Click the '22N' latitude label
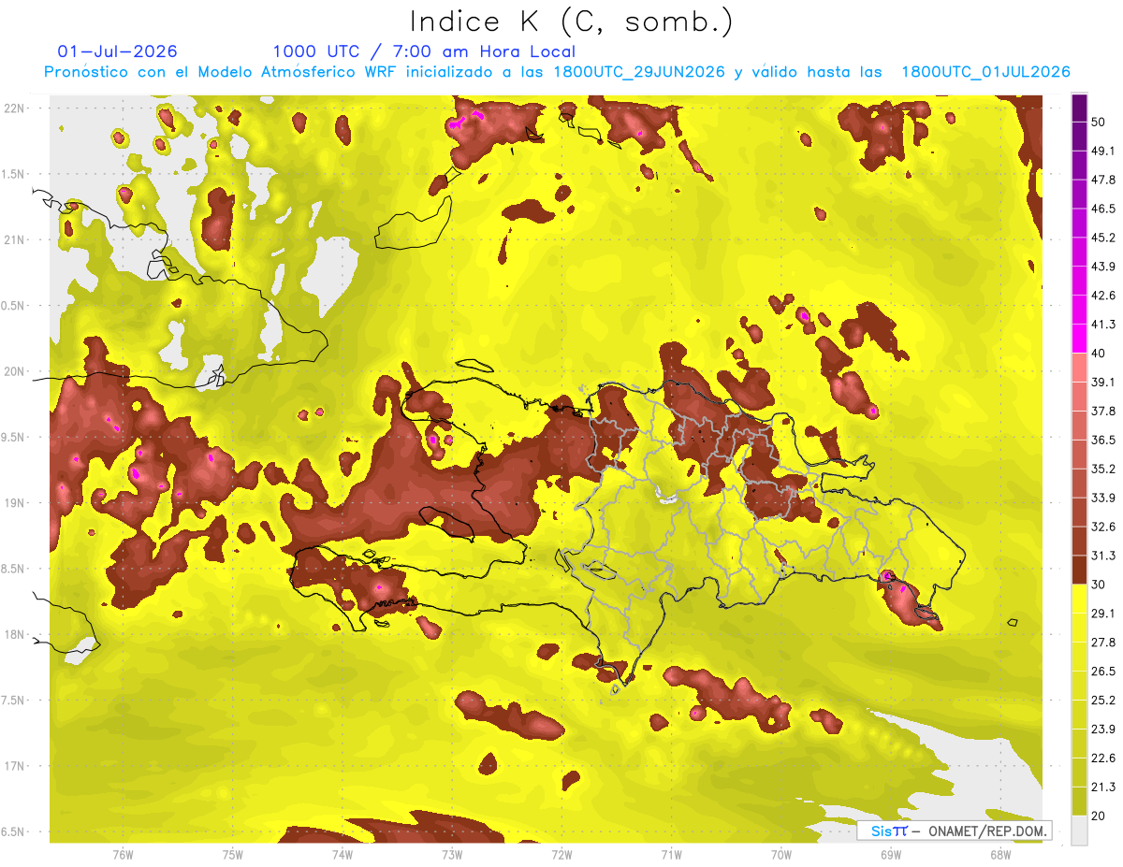The height and width of the screenshot is (867, 1123). (x=14, y=108)
